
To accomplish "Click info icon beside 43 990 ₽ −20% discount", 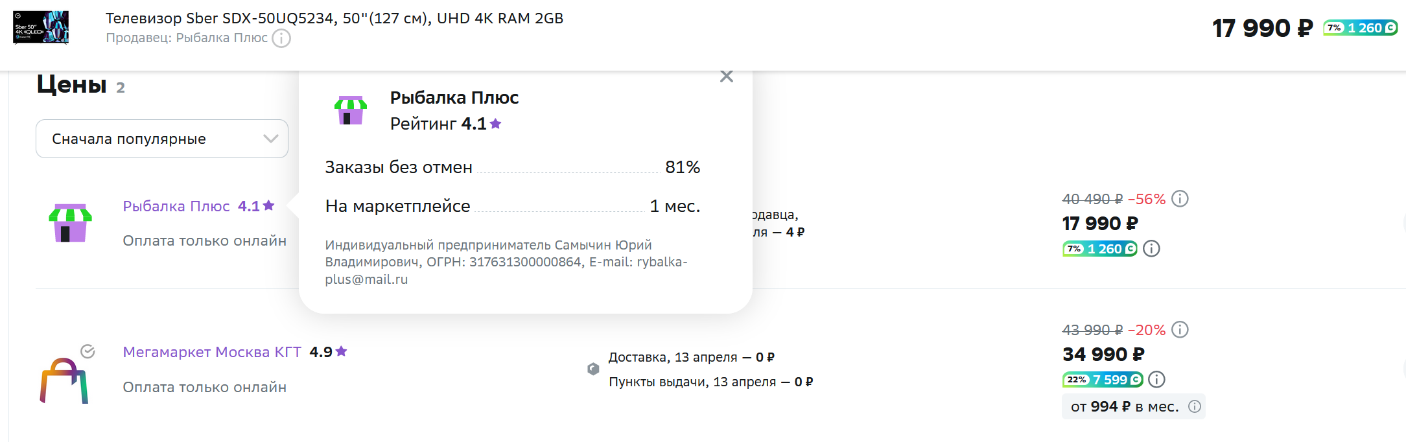I will tap(1180, 329).
